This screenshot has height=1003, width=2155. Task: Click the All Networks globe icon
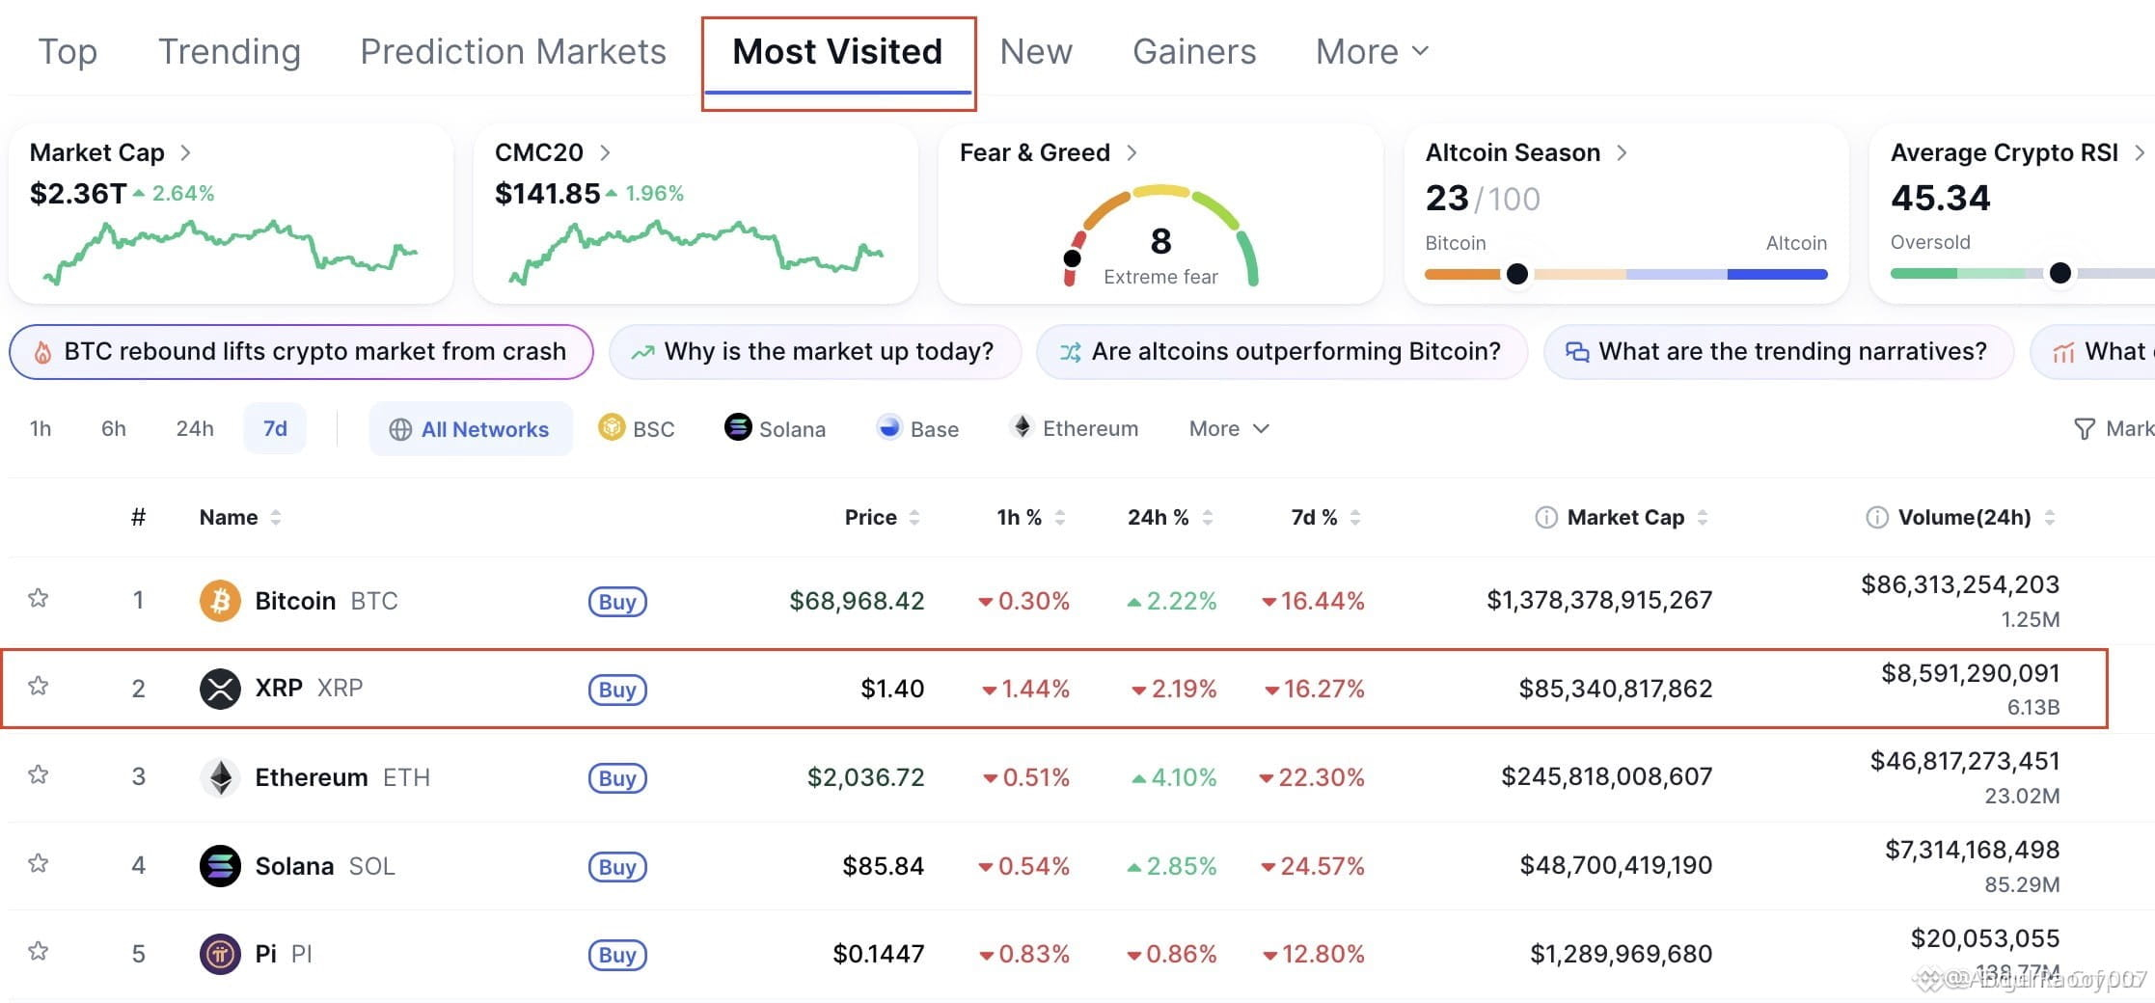tap(400, 429)
